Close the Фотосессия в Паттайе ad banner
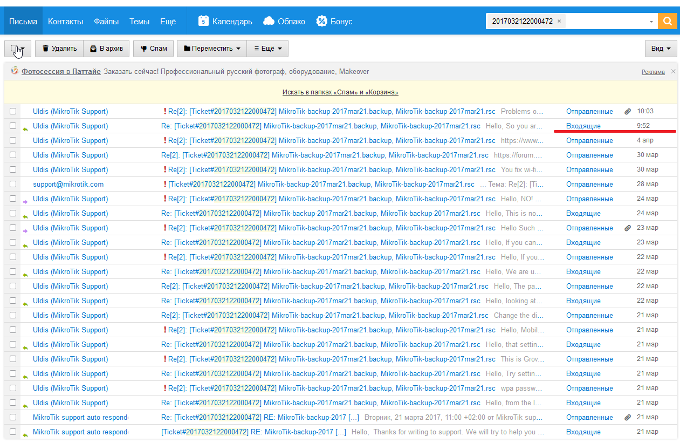This screenshot has width=680, height=443. coord(672,71)
